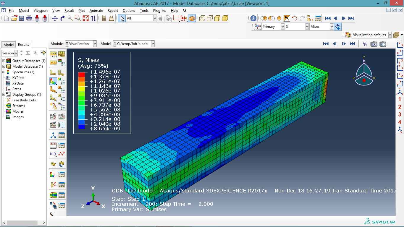Toggle wireframe render style

coord(202,18)
